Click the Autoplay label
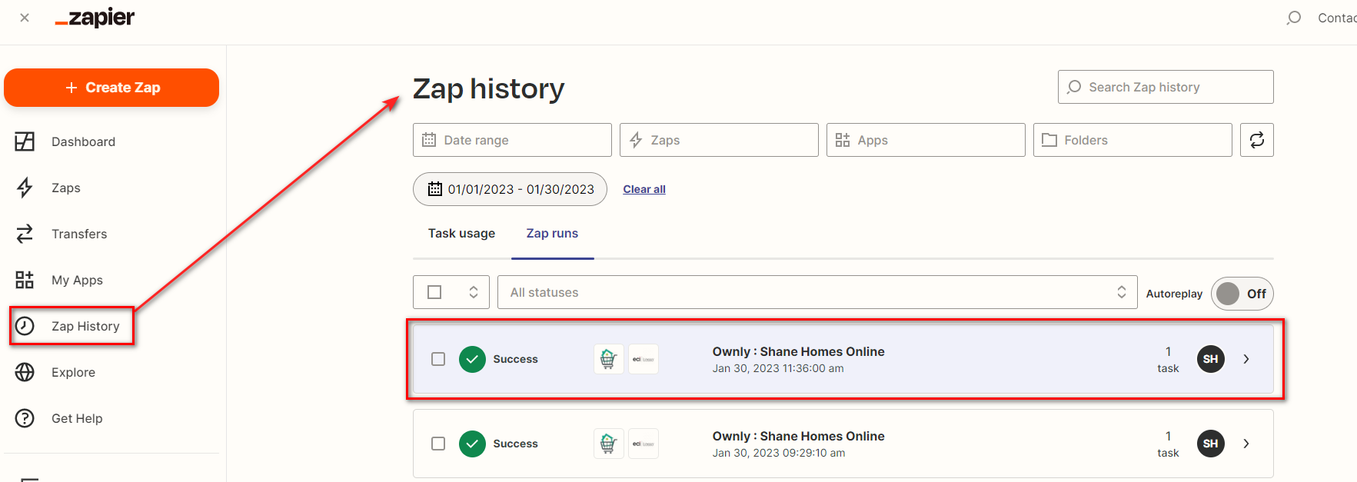This screenshot has width=1357, height=482. click(1174, 294)
